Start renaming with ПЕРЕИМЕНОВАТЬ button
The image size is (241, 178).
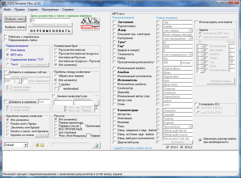click(x=50, y=31)
